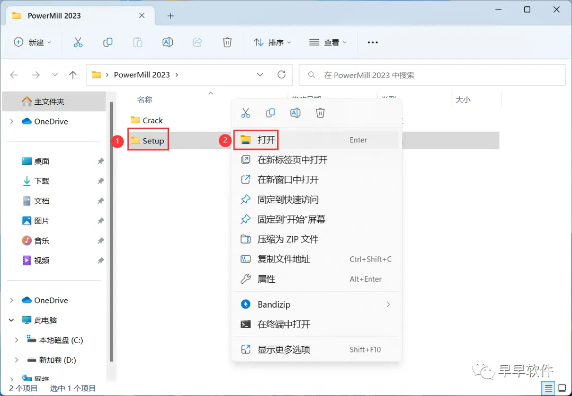Screen dimensions: 572x396
Task: Choose 在新标签页中打开
Action: [316, 160]
